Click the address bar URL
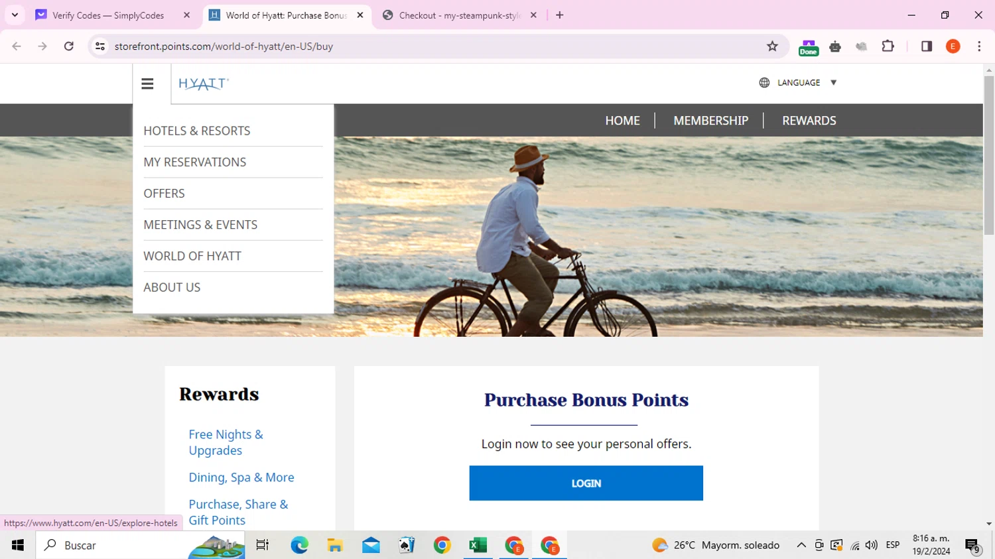 coord(224,46)
